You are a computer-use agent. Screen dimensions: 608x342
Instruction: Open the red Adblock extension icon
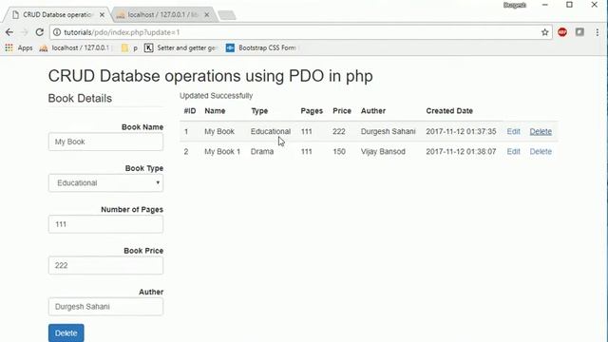tap(562, 32)
